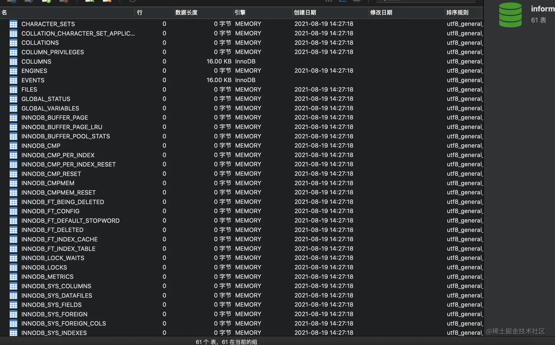Click the table icon beside COLLATIONS
Viewport: 555px width, 345px height.
click(13, 43)
